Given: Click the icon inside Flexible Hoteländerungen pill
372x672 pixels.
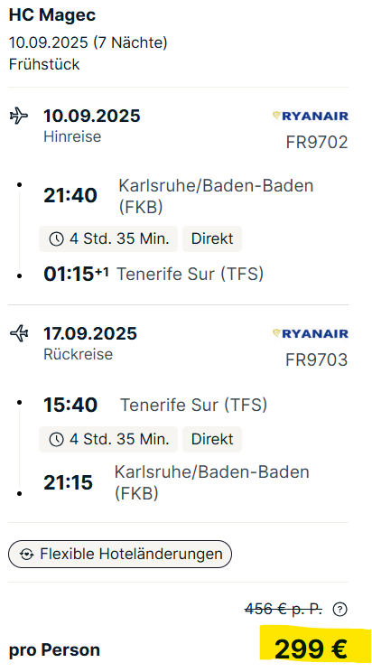Looking at the screenshot, I should [27, 555].
